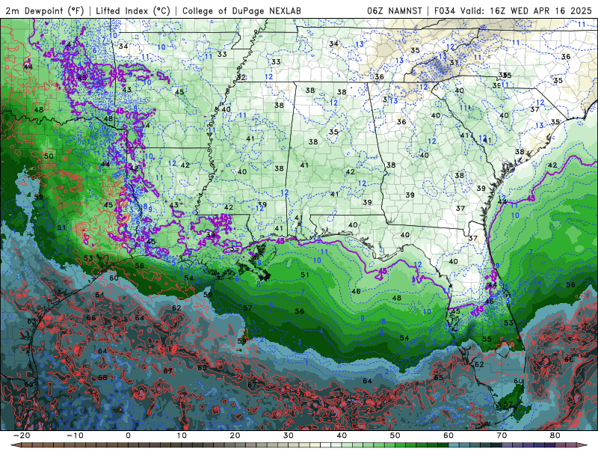
Task: Click the '30' label on the color scale
Action: pos(289,436)
